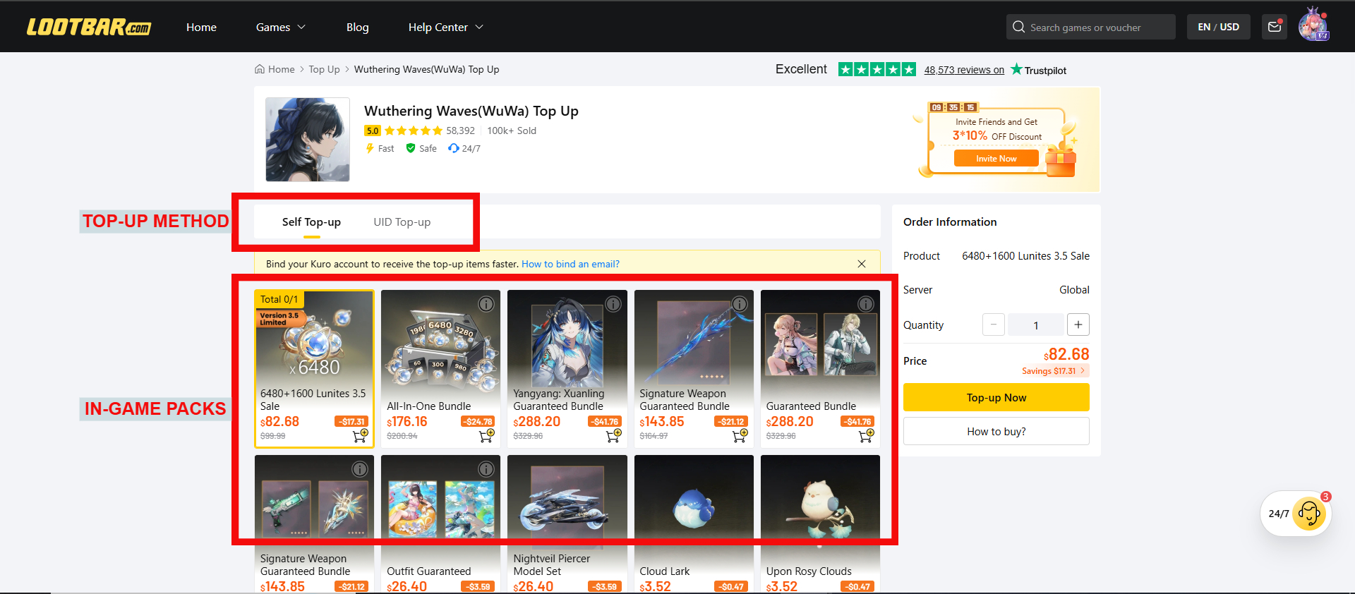
Task: Decrease quantity with minus button
Action: click(994, 325)
